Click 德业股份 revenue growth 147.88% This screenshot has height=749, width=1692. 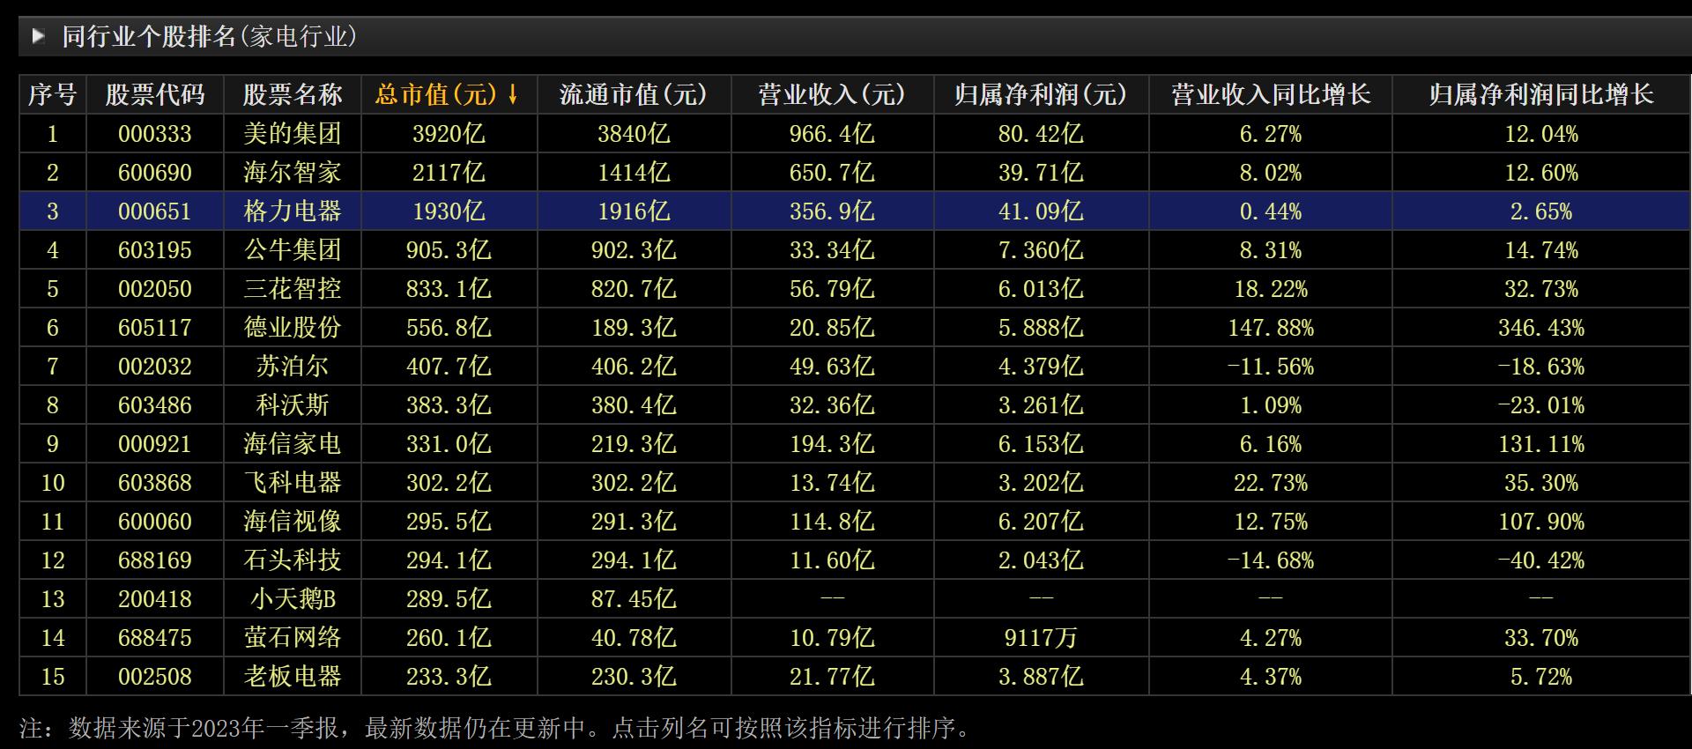click(x=1271, y=328)
